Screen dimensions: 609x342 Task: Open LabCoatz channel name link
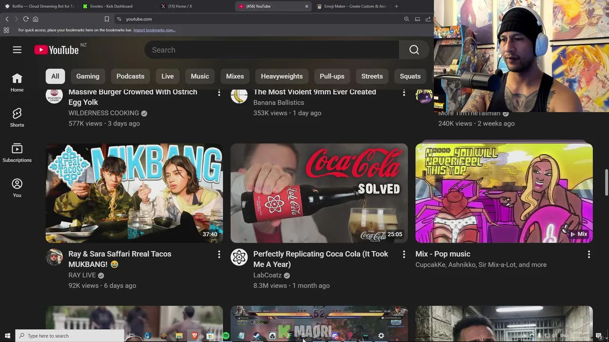(x=267, y=275)
